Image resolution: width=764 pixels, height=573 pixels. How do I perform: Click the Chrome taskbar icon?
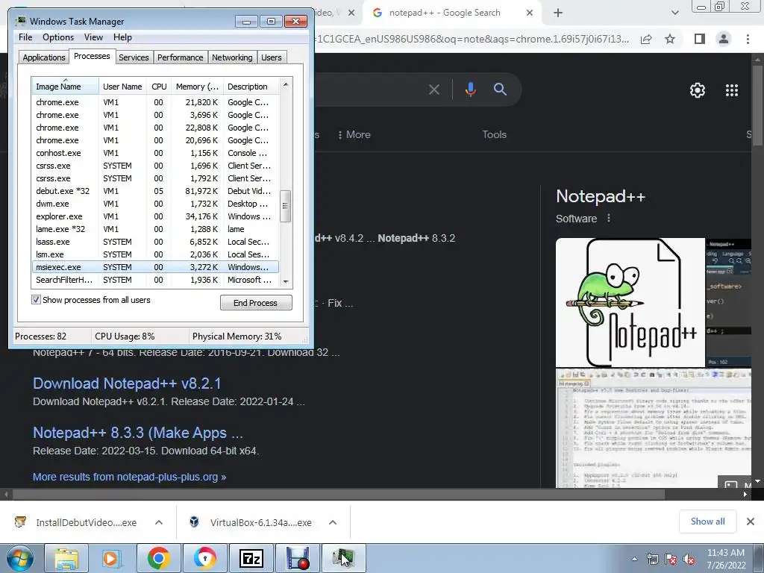click(158, 559)
